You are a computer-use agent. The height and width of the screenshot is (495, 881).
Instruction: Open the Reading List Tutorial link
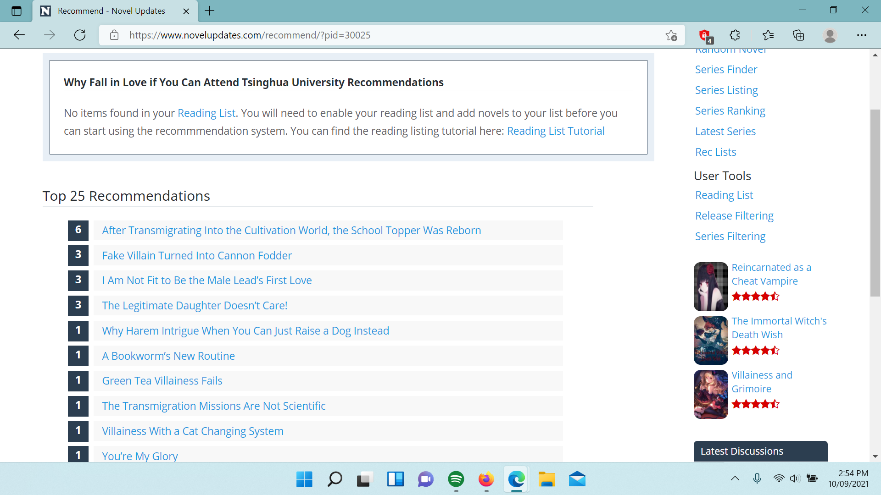(555, 131)
